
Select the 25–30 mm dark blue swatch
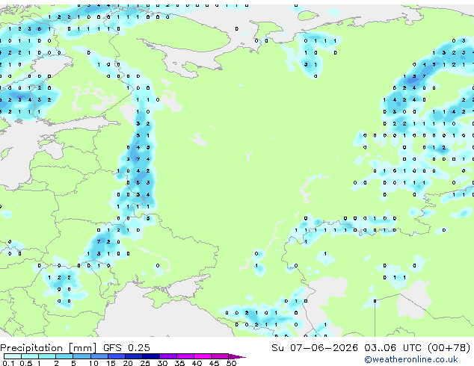pos(151,356)
